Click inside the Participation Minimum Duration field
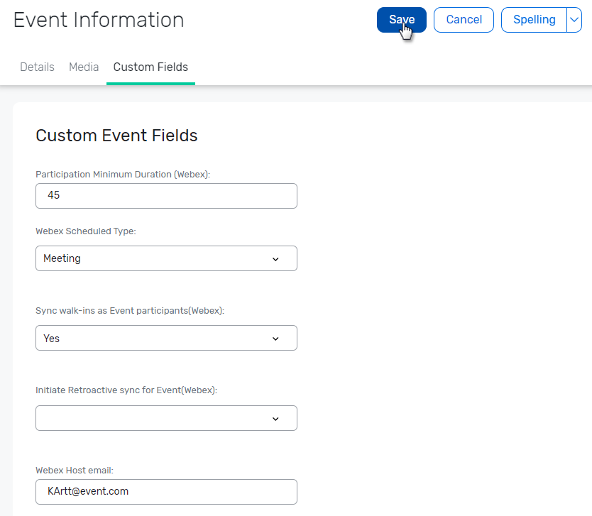The image size is (592, 516). [x=166, y=196]
